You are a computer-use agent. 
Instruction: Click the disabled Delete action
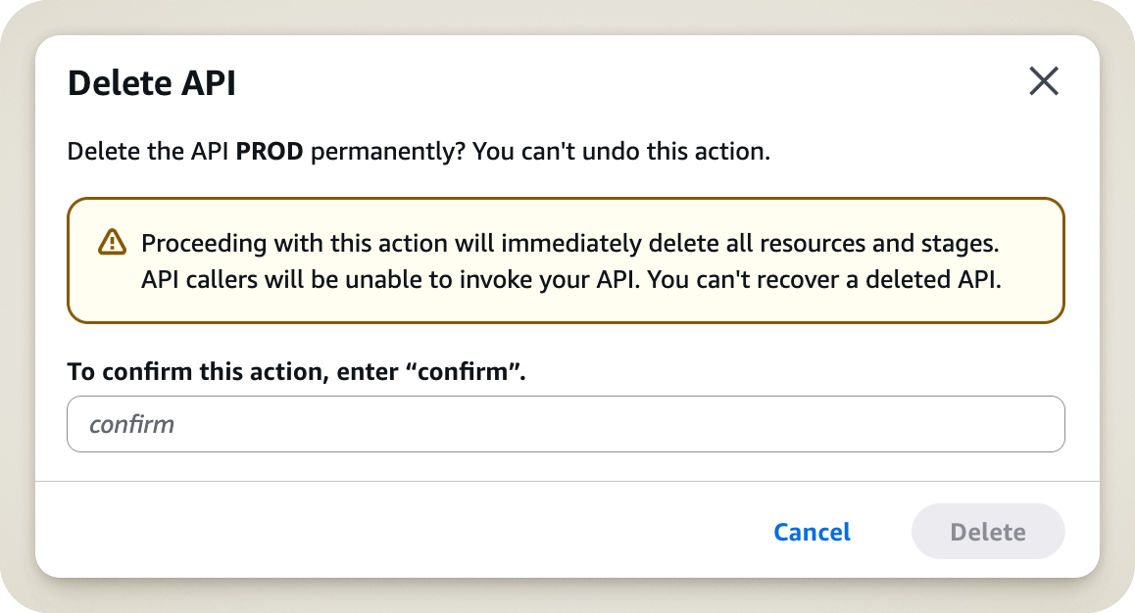click(x=987, y=532)
